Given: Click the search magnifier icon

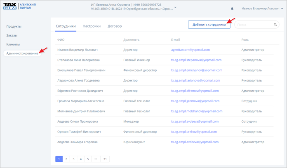Looking at the screenshot, I should (275, 25).
